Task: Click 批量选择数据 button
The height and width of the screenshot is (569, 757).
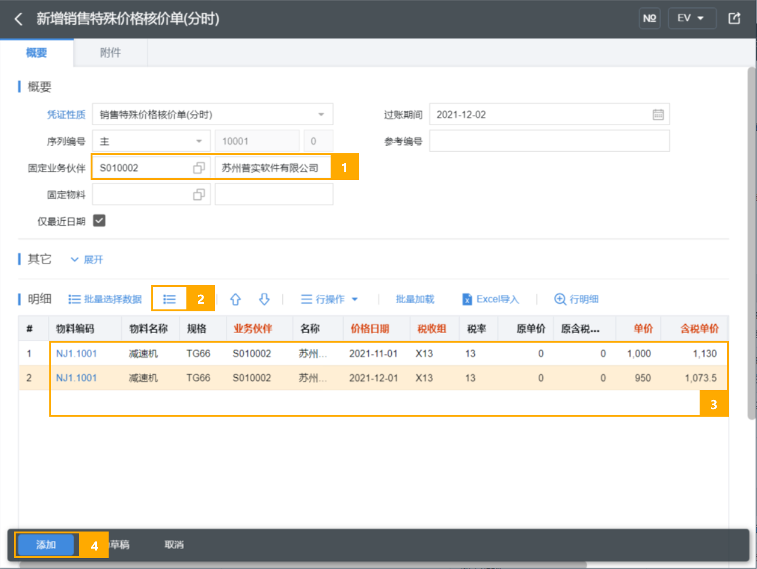Action: click(x=105, y=299)
